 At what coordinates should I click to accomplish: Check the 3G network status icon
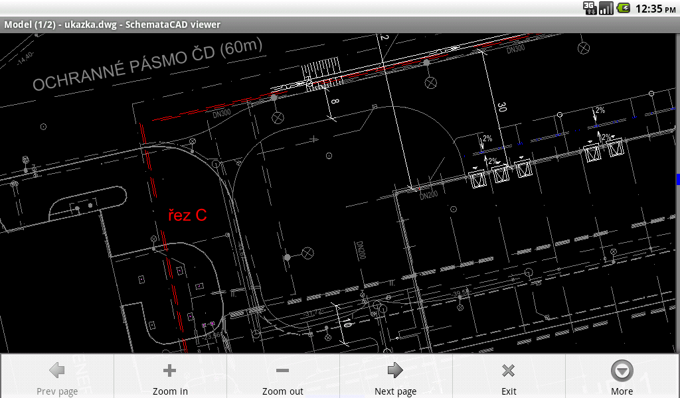pos(590,8)
